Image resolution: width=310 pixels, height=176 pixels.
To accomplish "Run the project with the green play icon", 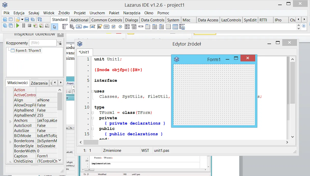I will point(18,25).
